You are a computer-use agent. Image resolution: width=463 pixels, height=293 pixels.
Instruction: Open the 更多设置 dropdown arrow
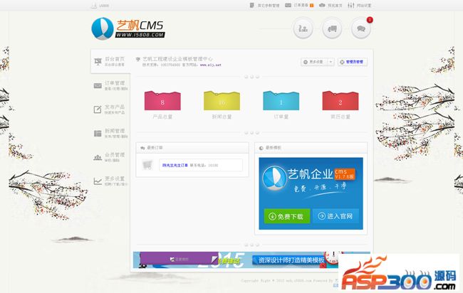pyautogui.click(x=331, y=62)
